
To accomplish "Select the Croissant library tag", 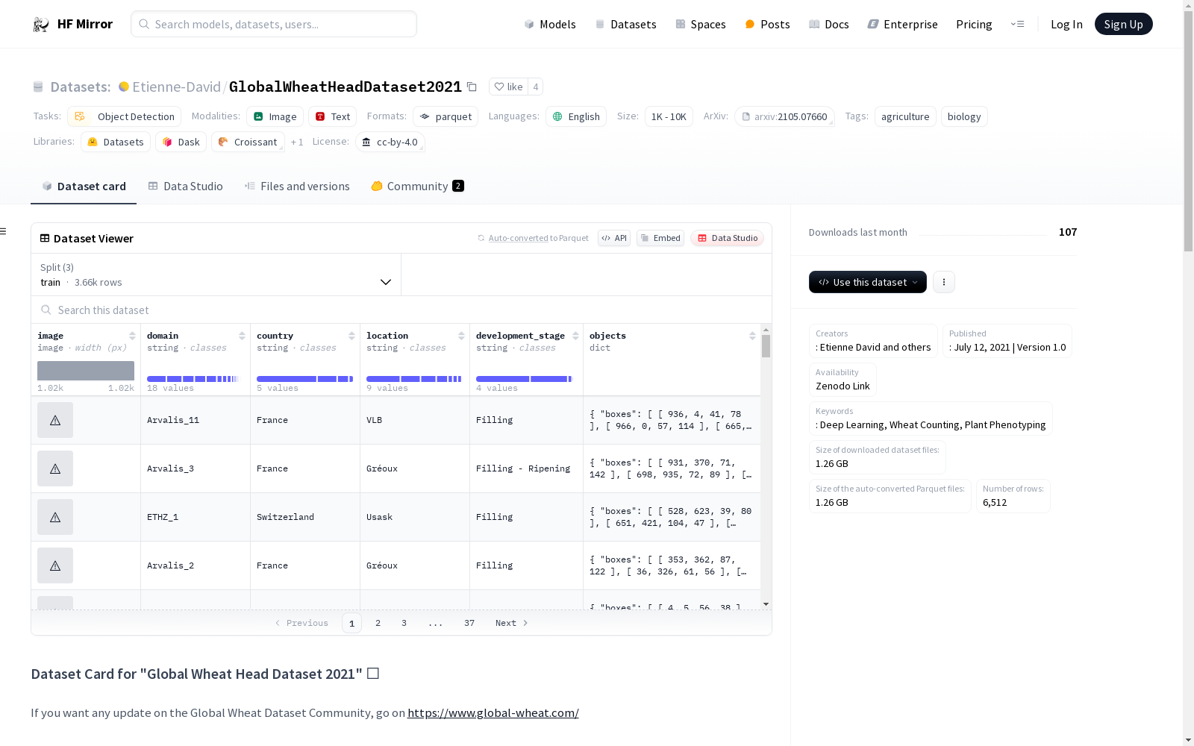I will pyautogui.click(x=248, y=142).
